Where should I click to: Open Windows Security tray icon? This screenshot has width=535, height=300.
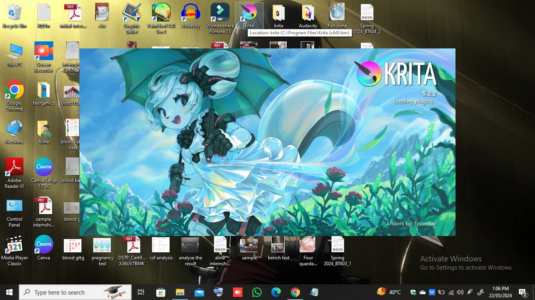pyautogui.click(x=413, y=292)
